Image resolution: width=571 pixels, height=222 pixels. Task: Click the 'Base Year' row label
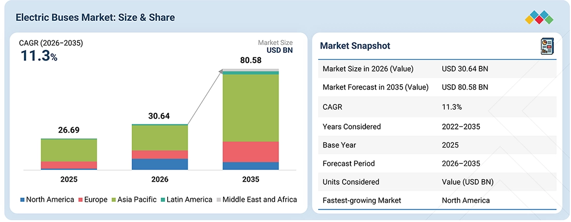click(339, 145)
